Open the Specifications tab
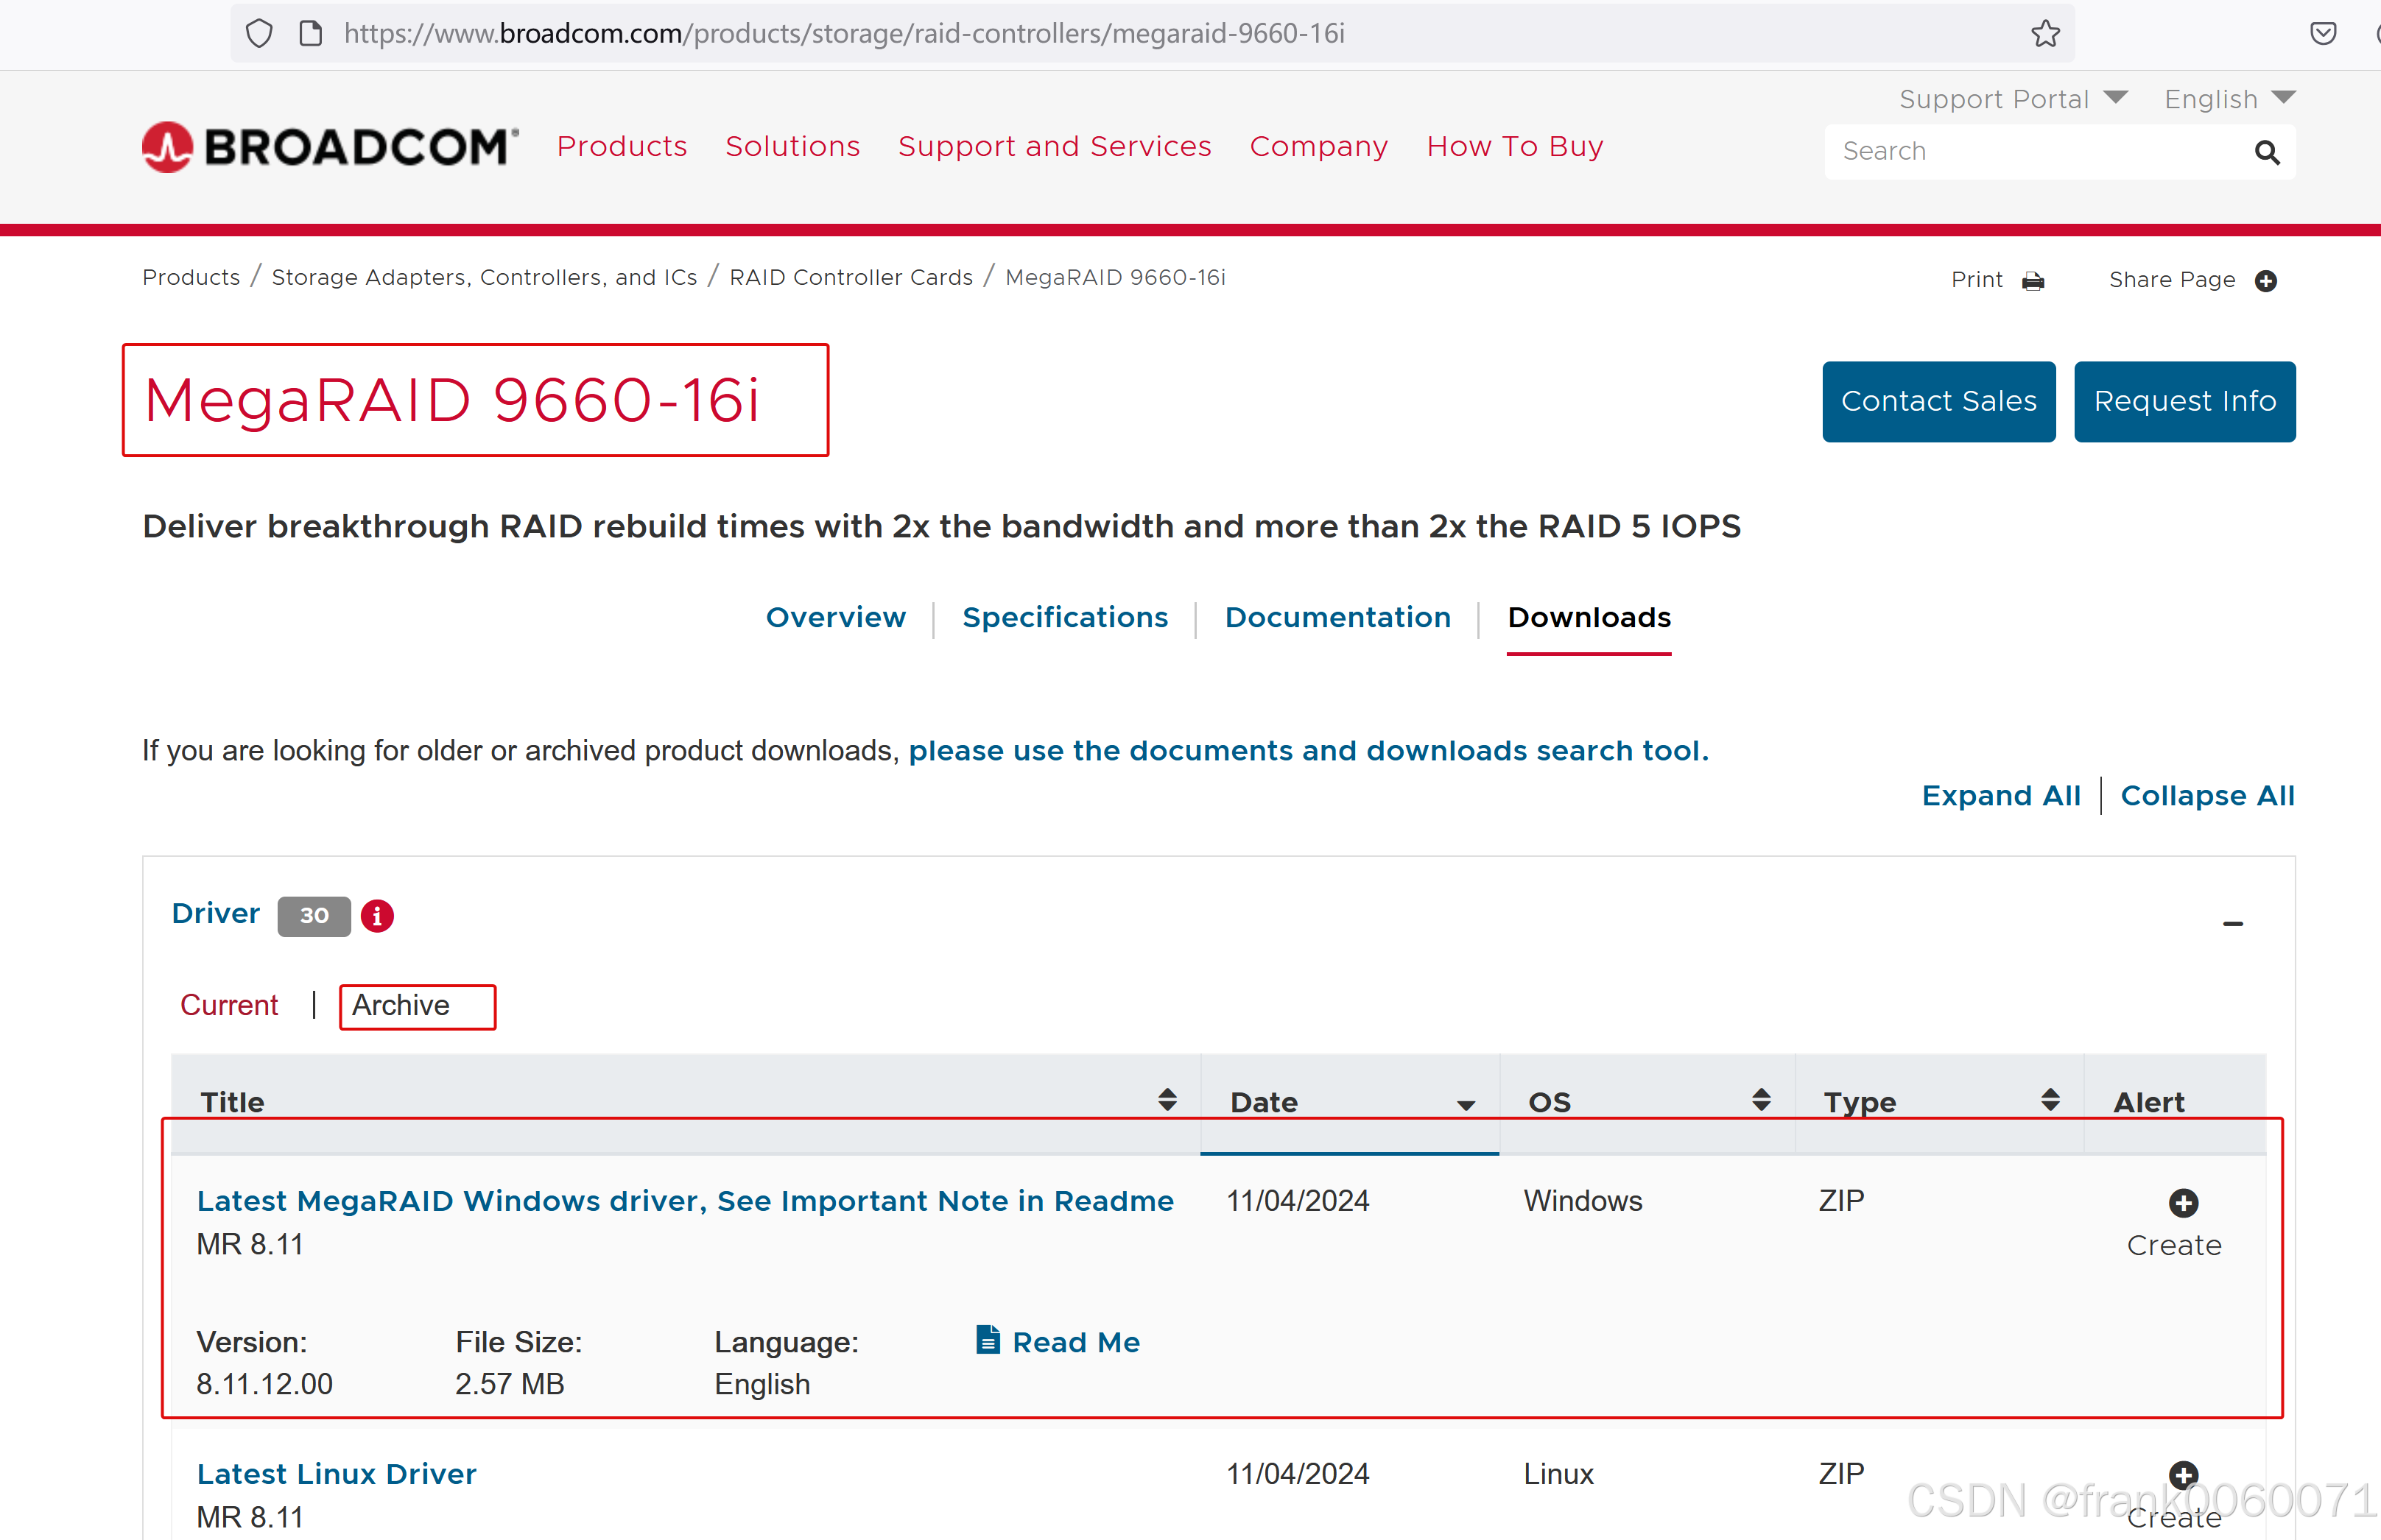 (1064, 617)
